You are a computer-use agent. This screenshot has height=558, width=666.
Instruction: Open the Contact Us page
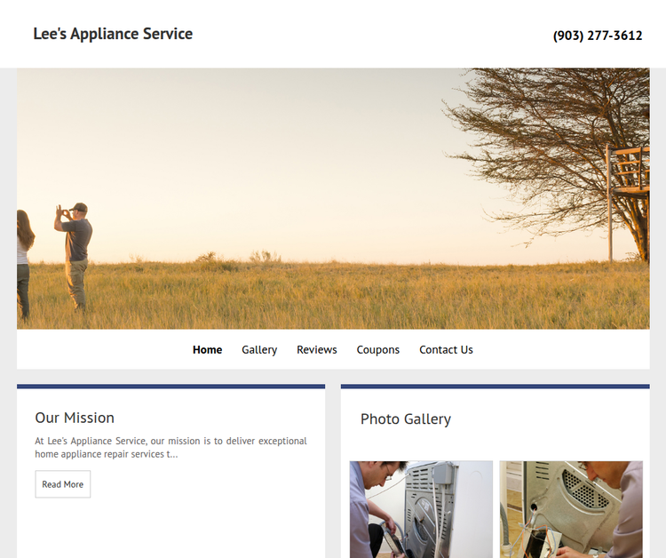(x=446, y=349)
